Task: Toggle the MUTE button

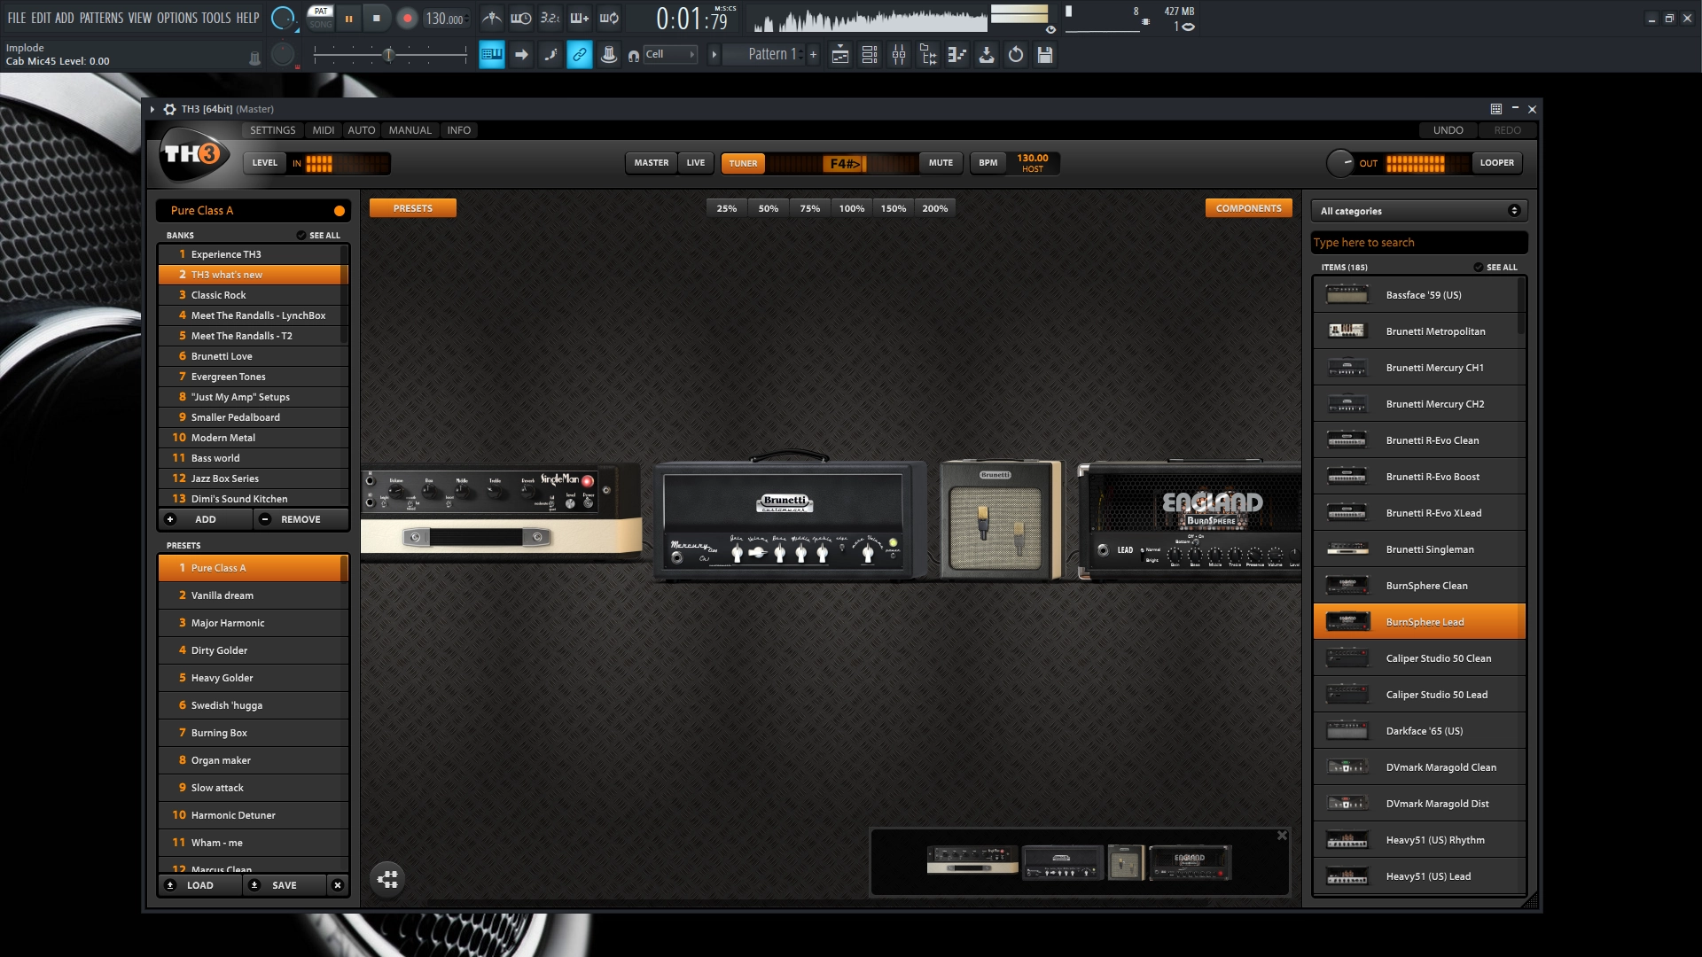Action: tap(941, 163)
